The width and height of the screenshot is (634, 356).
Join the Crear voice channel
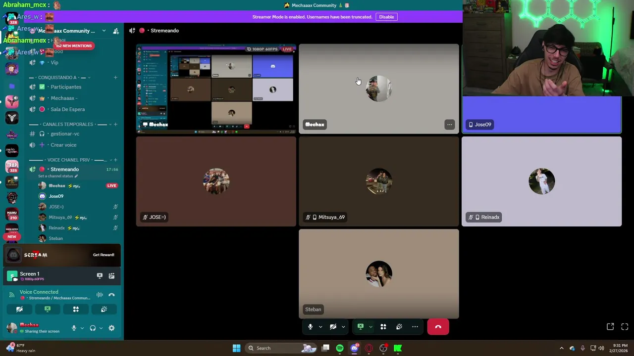click(x=74, y=145)
